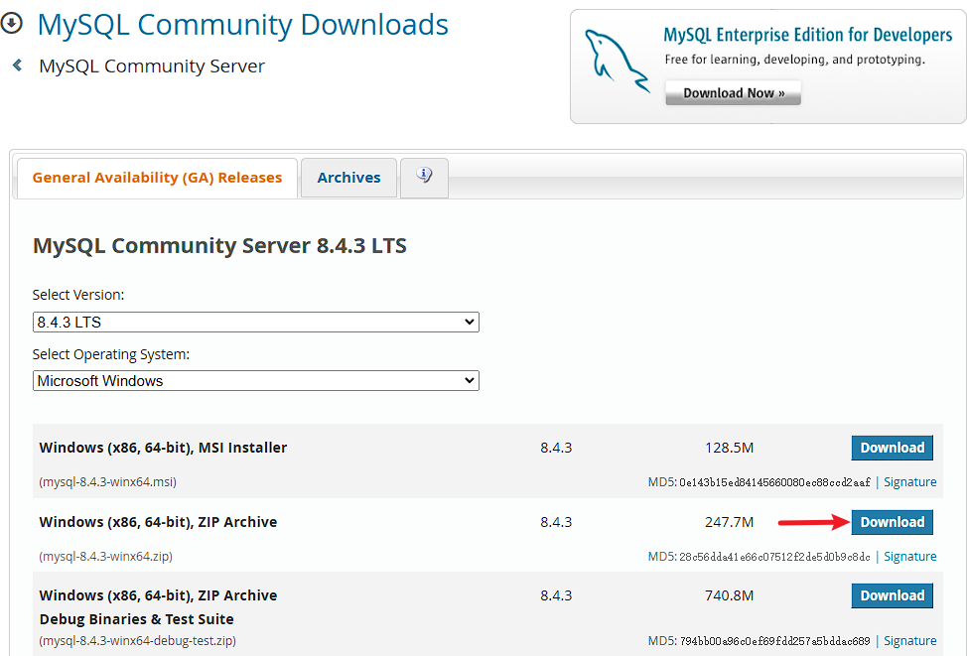Click the 247.7M file size value
The width and height of the screenshot is (967, 656).
click(729, 522)
